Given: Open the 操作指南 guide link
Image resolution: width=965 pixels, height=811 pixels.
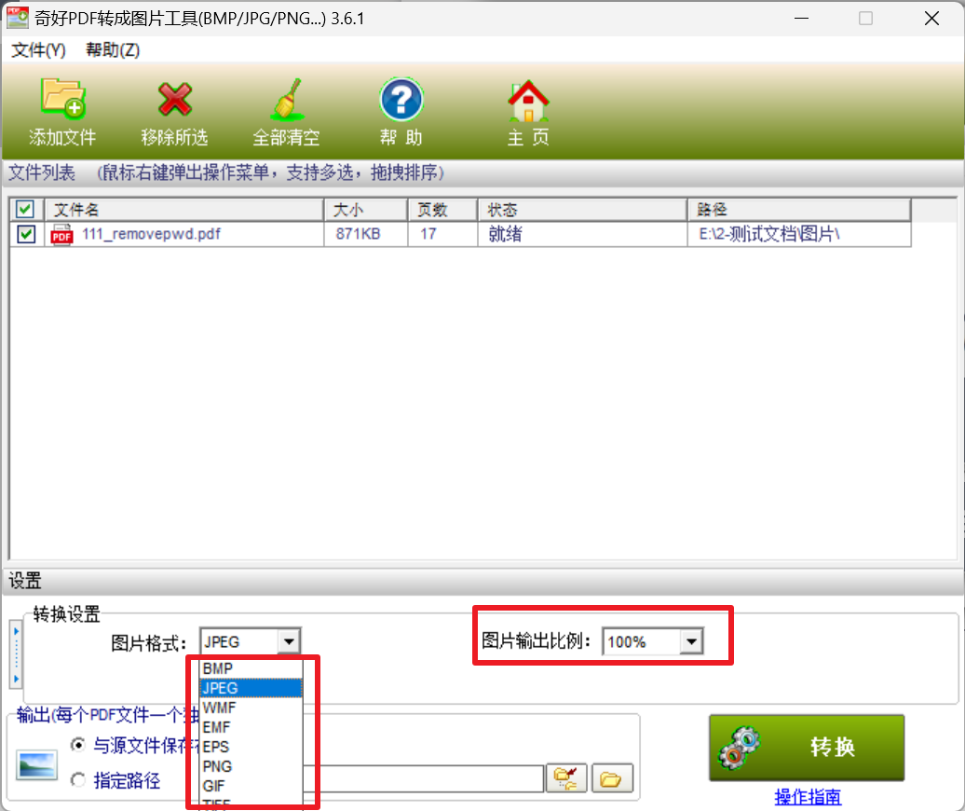Looking at the screenshot, I should (808, 797).
